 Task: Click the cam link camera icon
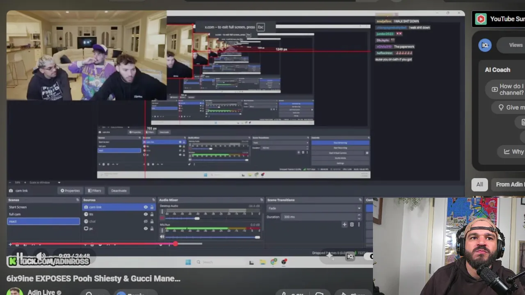[11, 191]
